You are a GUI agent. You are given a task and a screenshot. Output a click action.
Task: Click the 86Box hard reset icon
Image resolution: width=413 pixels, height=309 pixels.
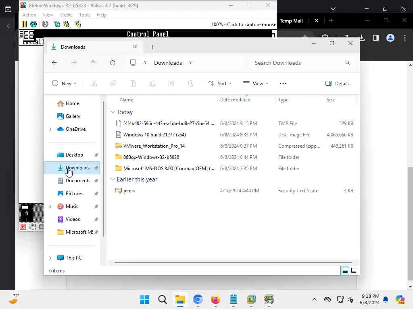click(x=33, y=25)
